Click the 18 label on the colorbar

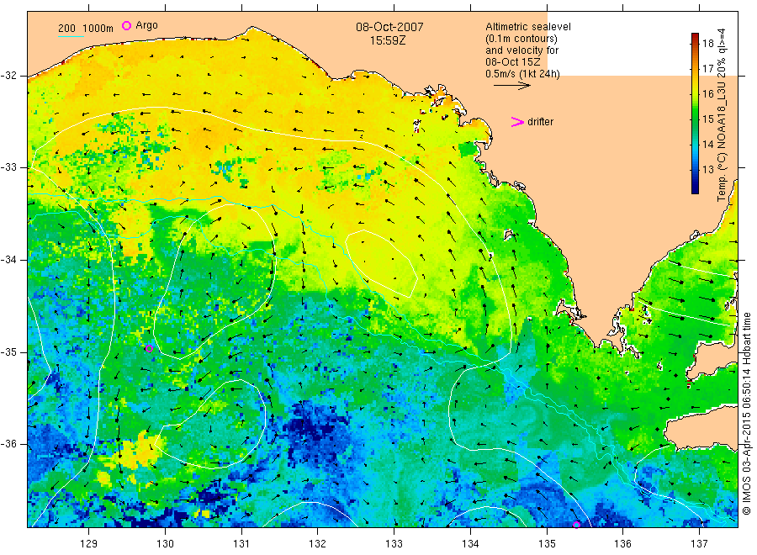point(707,44)
